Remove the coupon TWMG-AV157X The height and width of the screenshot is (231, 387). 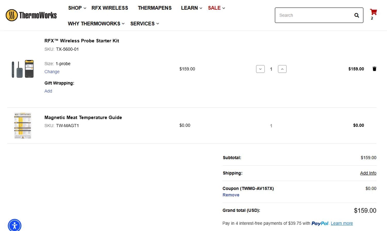click(x=231, y=195)
